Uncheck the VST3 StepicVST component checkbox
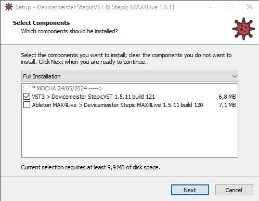 click(27, 97)
